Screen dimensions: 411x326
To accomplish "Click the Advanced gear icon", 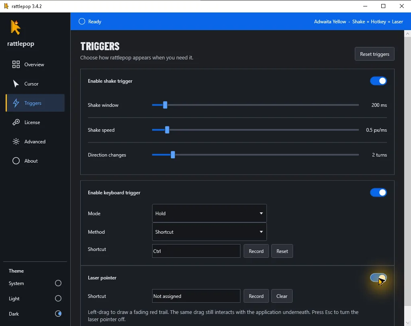I will coord(16,142).
